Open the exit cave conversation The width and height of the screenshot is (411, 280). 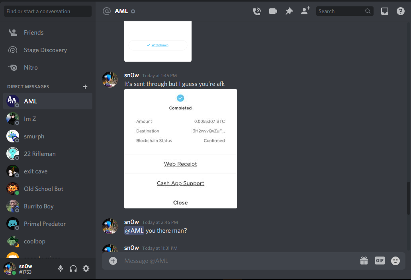click(x=48, y=171)
